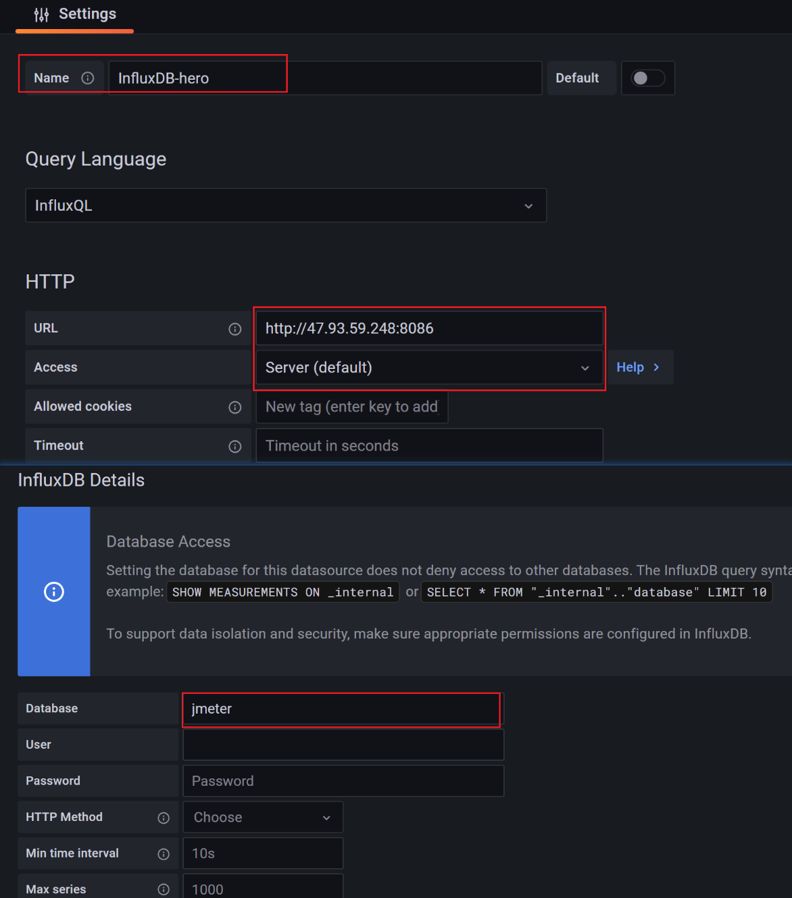Click the URL input field
Image resolution: width=792 pixels, height=898 pixels.
pos(430,328)
